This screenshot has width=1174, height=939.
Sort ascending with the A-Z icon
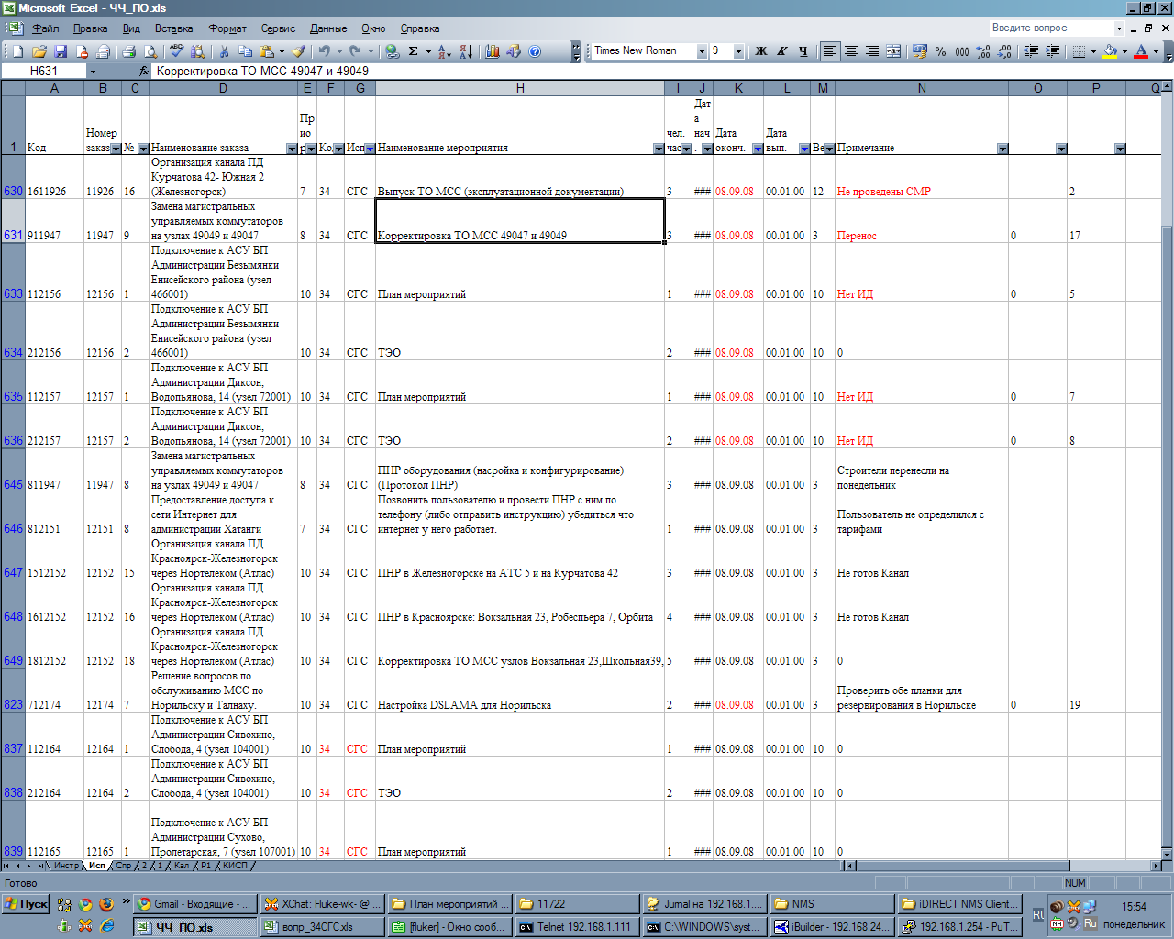pos(444,51)
